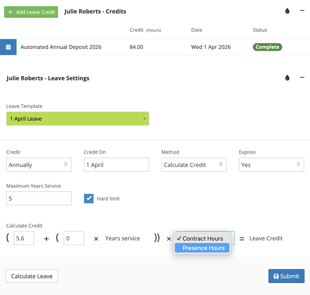Select Contract Hours option
The image size is (310, 295).
point(202,238)
